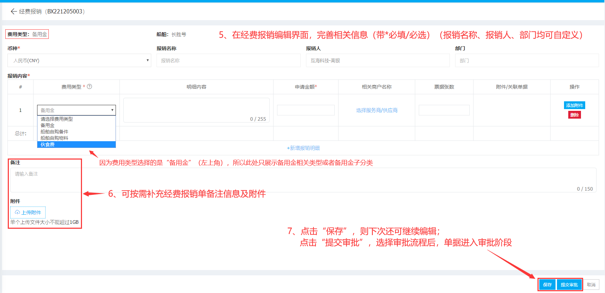Open the 选择服务商/供应商 link
This screenshot has height=293, width=605.
[x=377, y=110]
